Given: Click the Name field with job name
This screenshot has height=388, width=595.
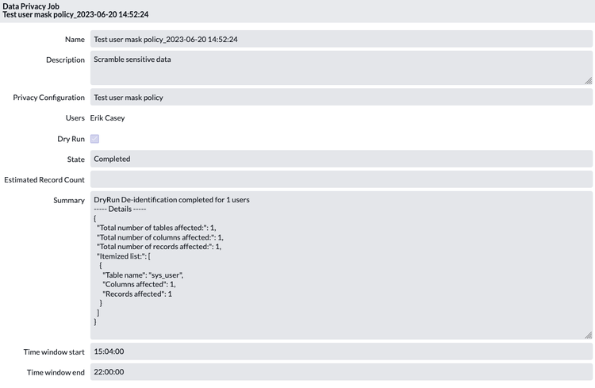Looking at the screenshot, I should click(341, 39).
